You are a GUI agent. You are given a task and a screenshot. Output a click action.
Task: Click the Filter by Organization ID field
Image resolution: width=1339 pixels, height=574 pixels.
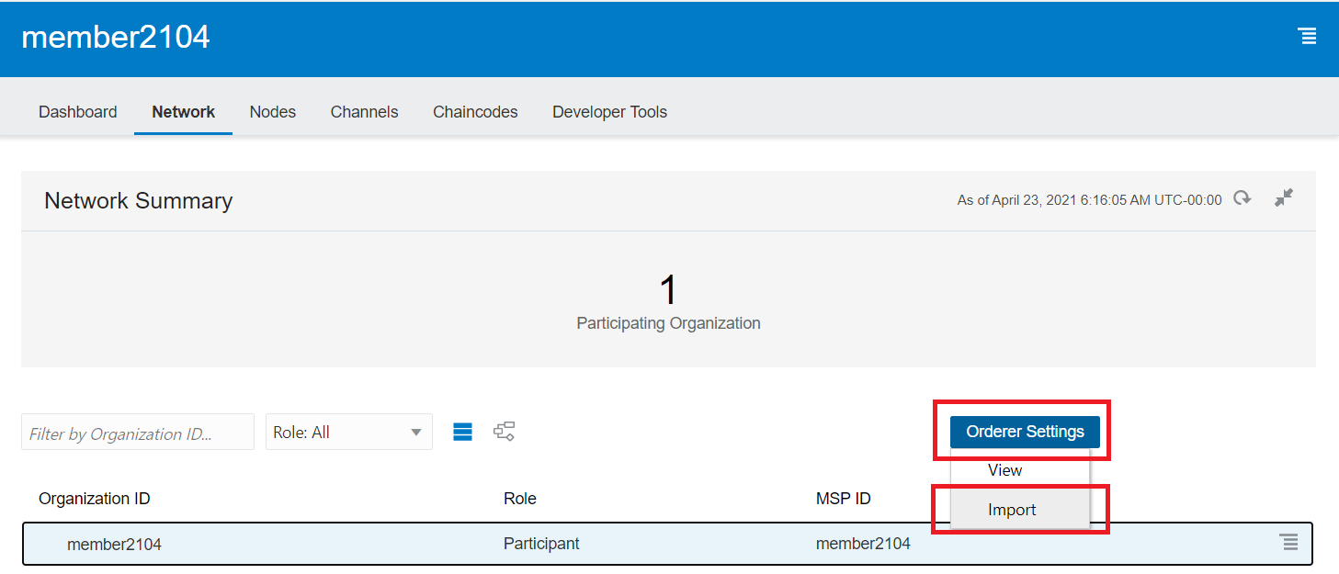point(137,433)
